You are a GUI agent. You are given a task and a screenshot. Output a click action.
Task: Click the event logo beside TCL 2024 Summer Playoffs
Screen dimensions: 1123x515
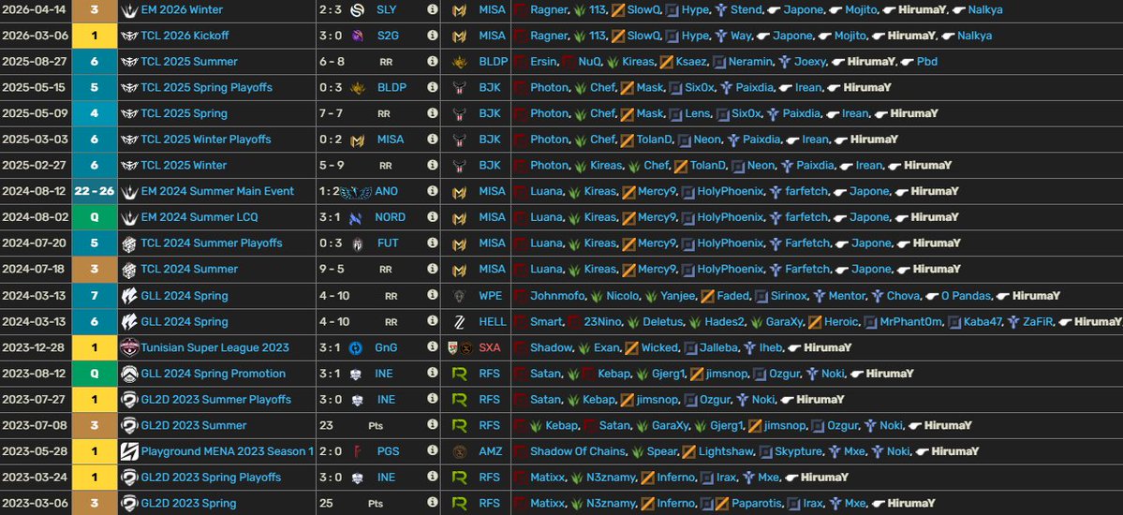pos(129,243)
